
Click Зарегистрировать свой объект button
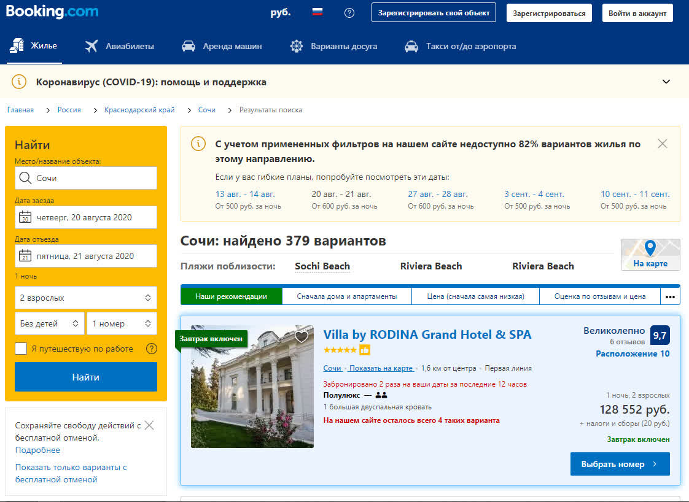pyautogui.click(x=434, y=13)
